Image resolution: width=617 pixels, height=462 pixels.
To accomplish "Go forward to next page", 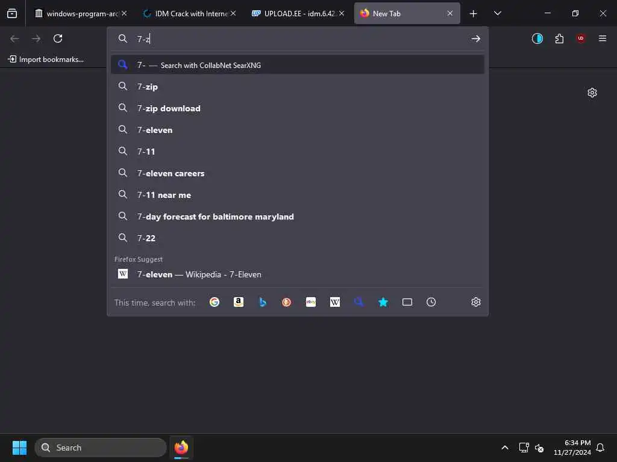I will point(36,38).
